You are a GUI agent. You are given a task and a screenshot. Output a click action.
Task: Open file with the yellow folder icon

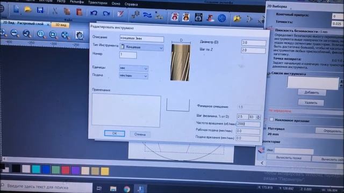tap(28, 10)
